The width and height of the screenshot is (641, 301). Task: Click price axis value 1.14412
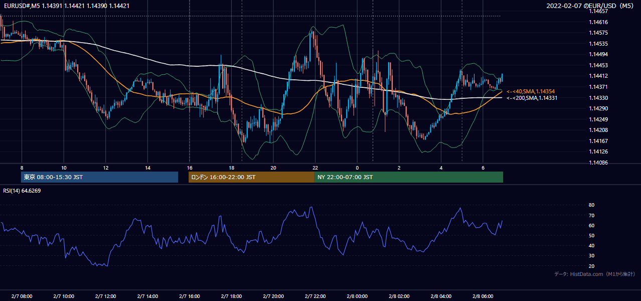tap(598, 76)
